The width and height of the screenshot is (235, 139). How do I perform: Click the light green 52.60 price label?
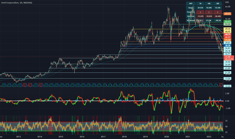pyautogui.click(x=227, y=24)
